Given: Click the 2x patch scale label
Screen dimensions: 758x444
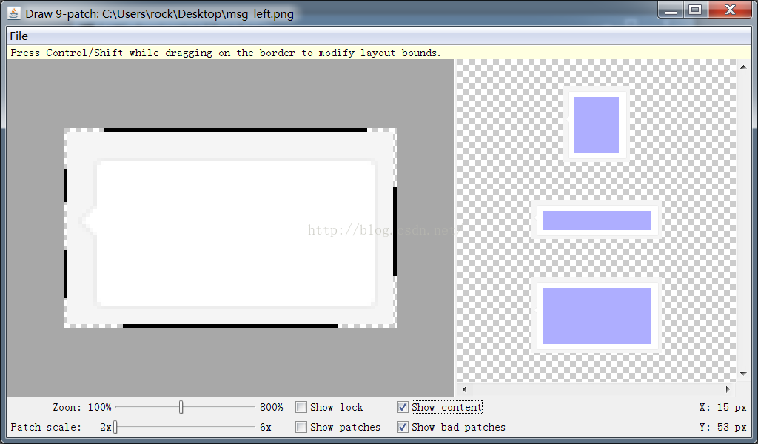Looking at the screenshot, I should click(x=106, y=427).
